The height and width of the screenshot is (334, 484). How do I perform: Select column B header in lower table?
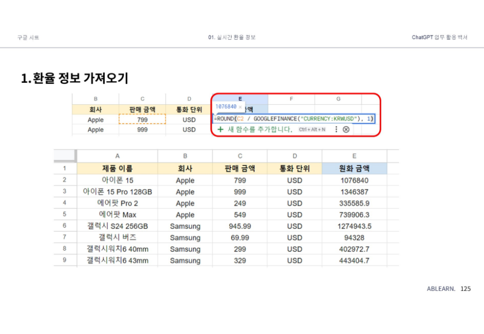pos(185,156)
